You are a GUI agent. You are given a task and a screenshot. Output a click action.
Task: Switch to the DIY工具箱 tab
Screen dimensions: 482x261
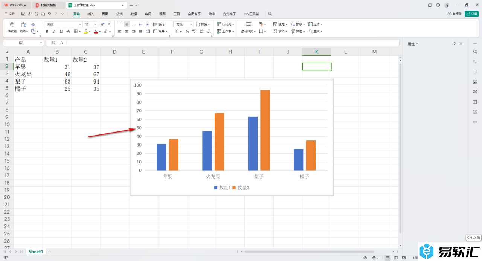pyautogui.click(x=251, y=14)
